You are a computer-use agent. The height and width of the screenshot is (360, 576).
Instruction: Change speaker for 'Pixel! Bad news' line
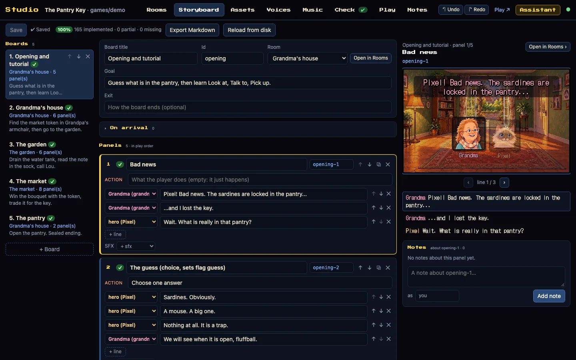click(131, 194)
